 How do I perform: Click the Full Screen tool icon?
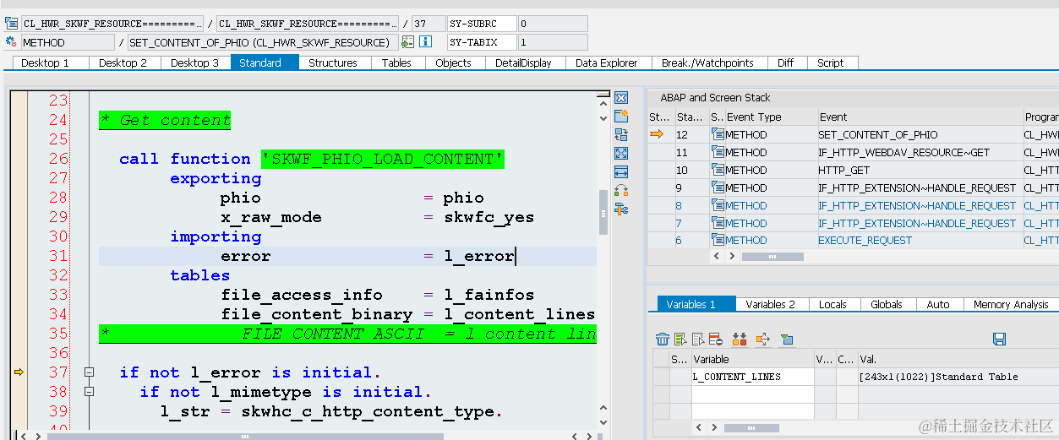(621, 153)
